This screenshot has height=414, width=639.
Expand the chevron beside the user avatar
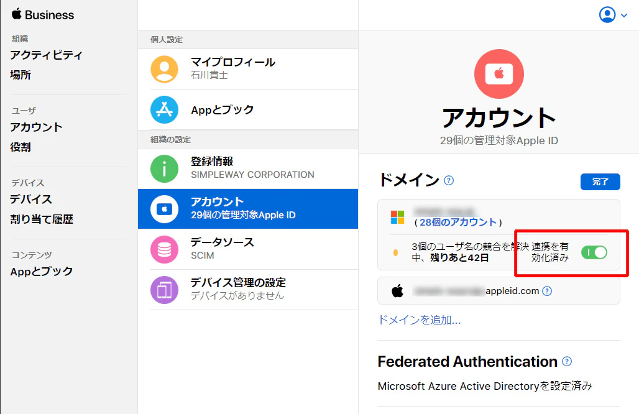point(624,16)
